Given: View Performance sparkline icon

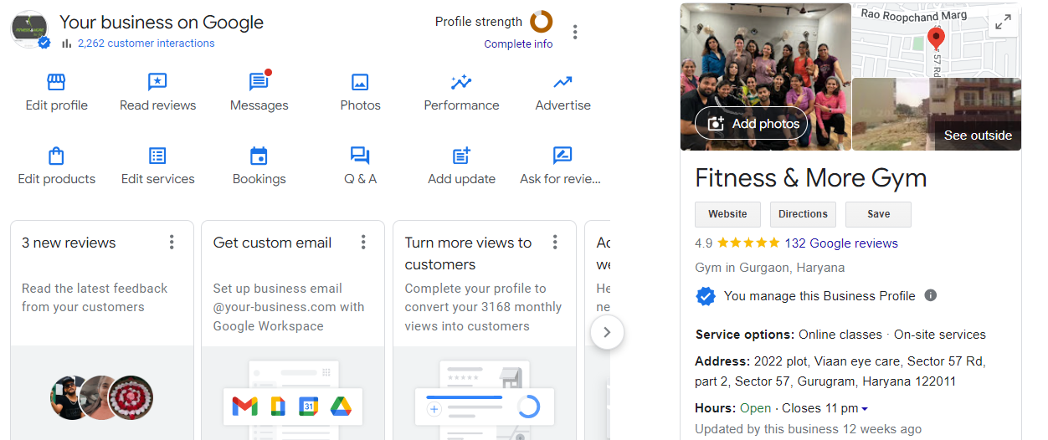Looking at the screenshot, I should click(x=461, y=82).
